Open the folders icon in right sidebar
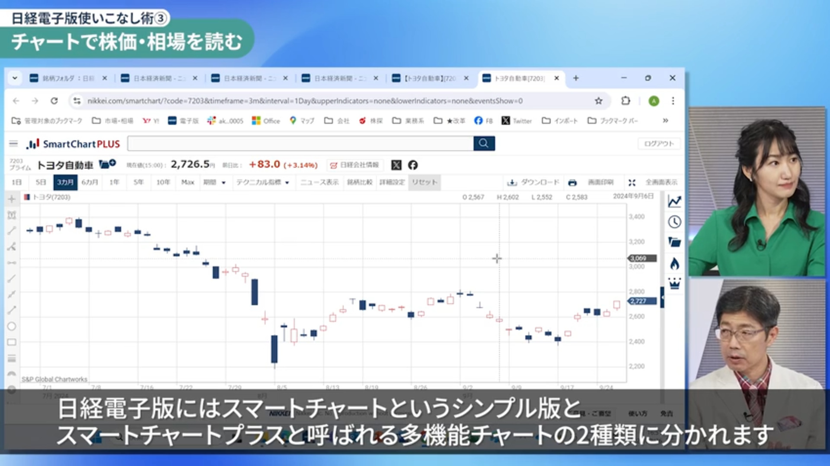This screenshot has width=830, height=466. coord(674,242)
